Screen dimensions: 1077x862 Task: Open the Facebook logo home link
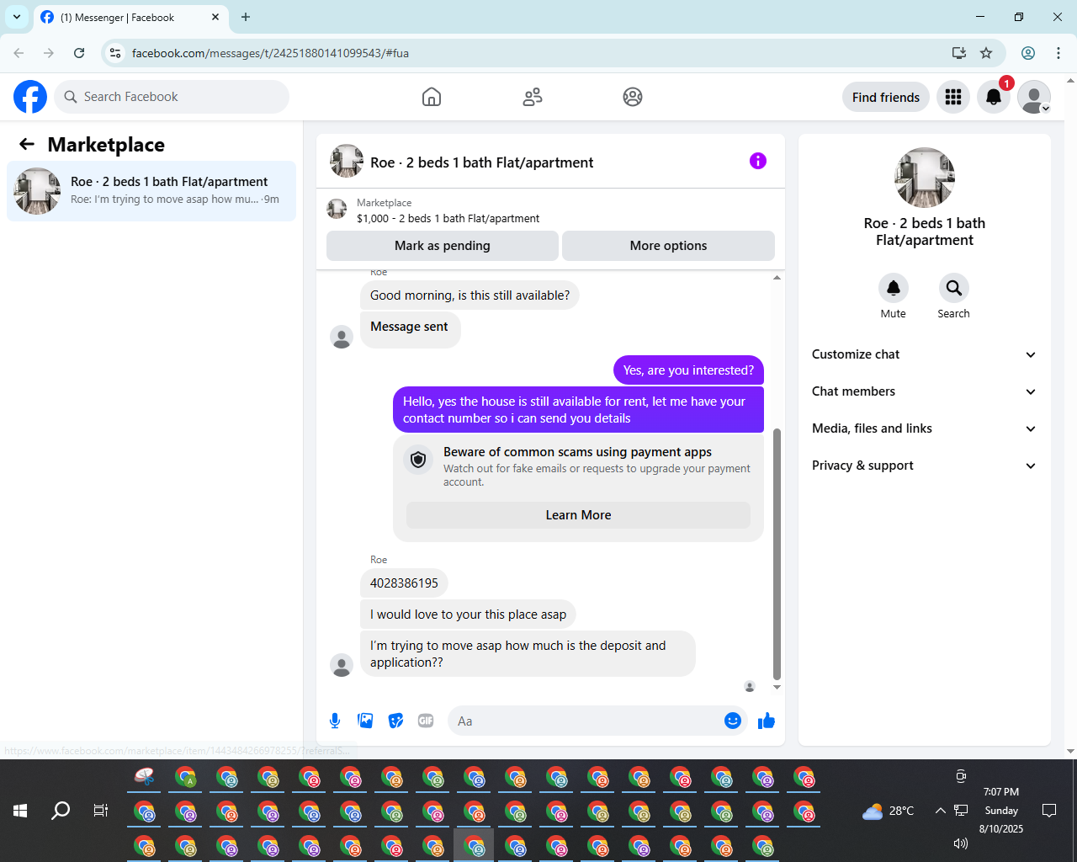pyautogui.click(x=30, y=97)
